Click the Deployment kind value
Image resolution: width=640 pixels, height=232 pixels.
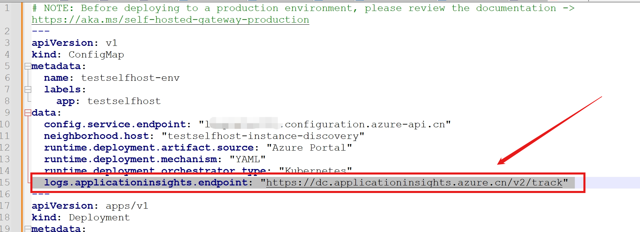pos(99,218)
